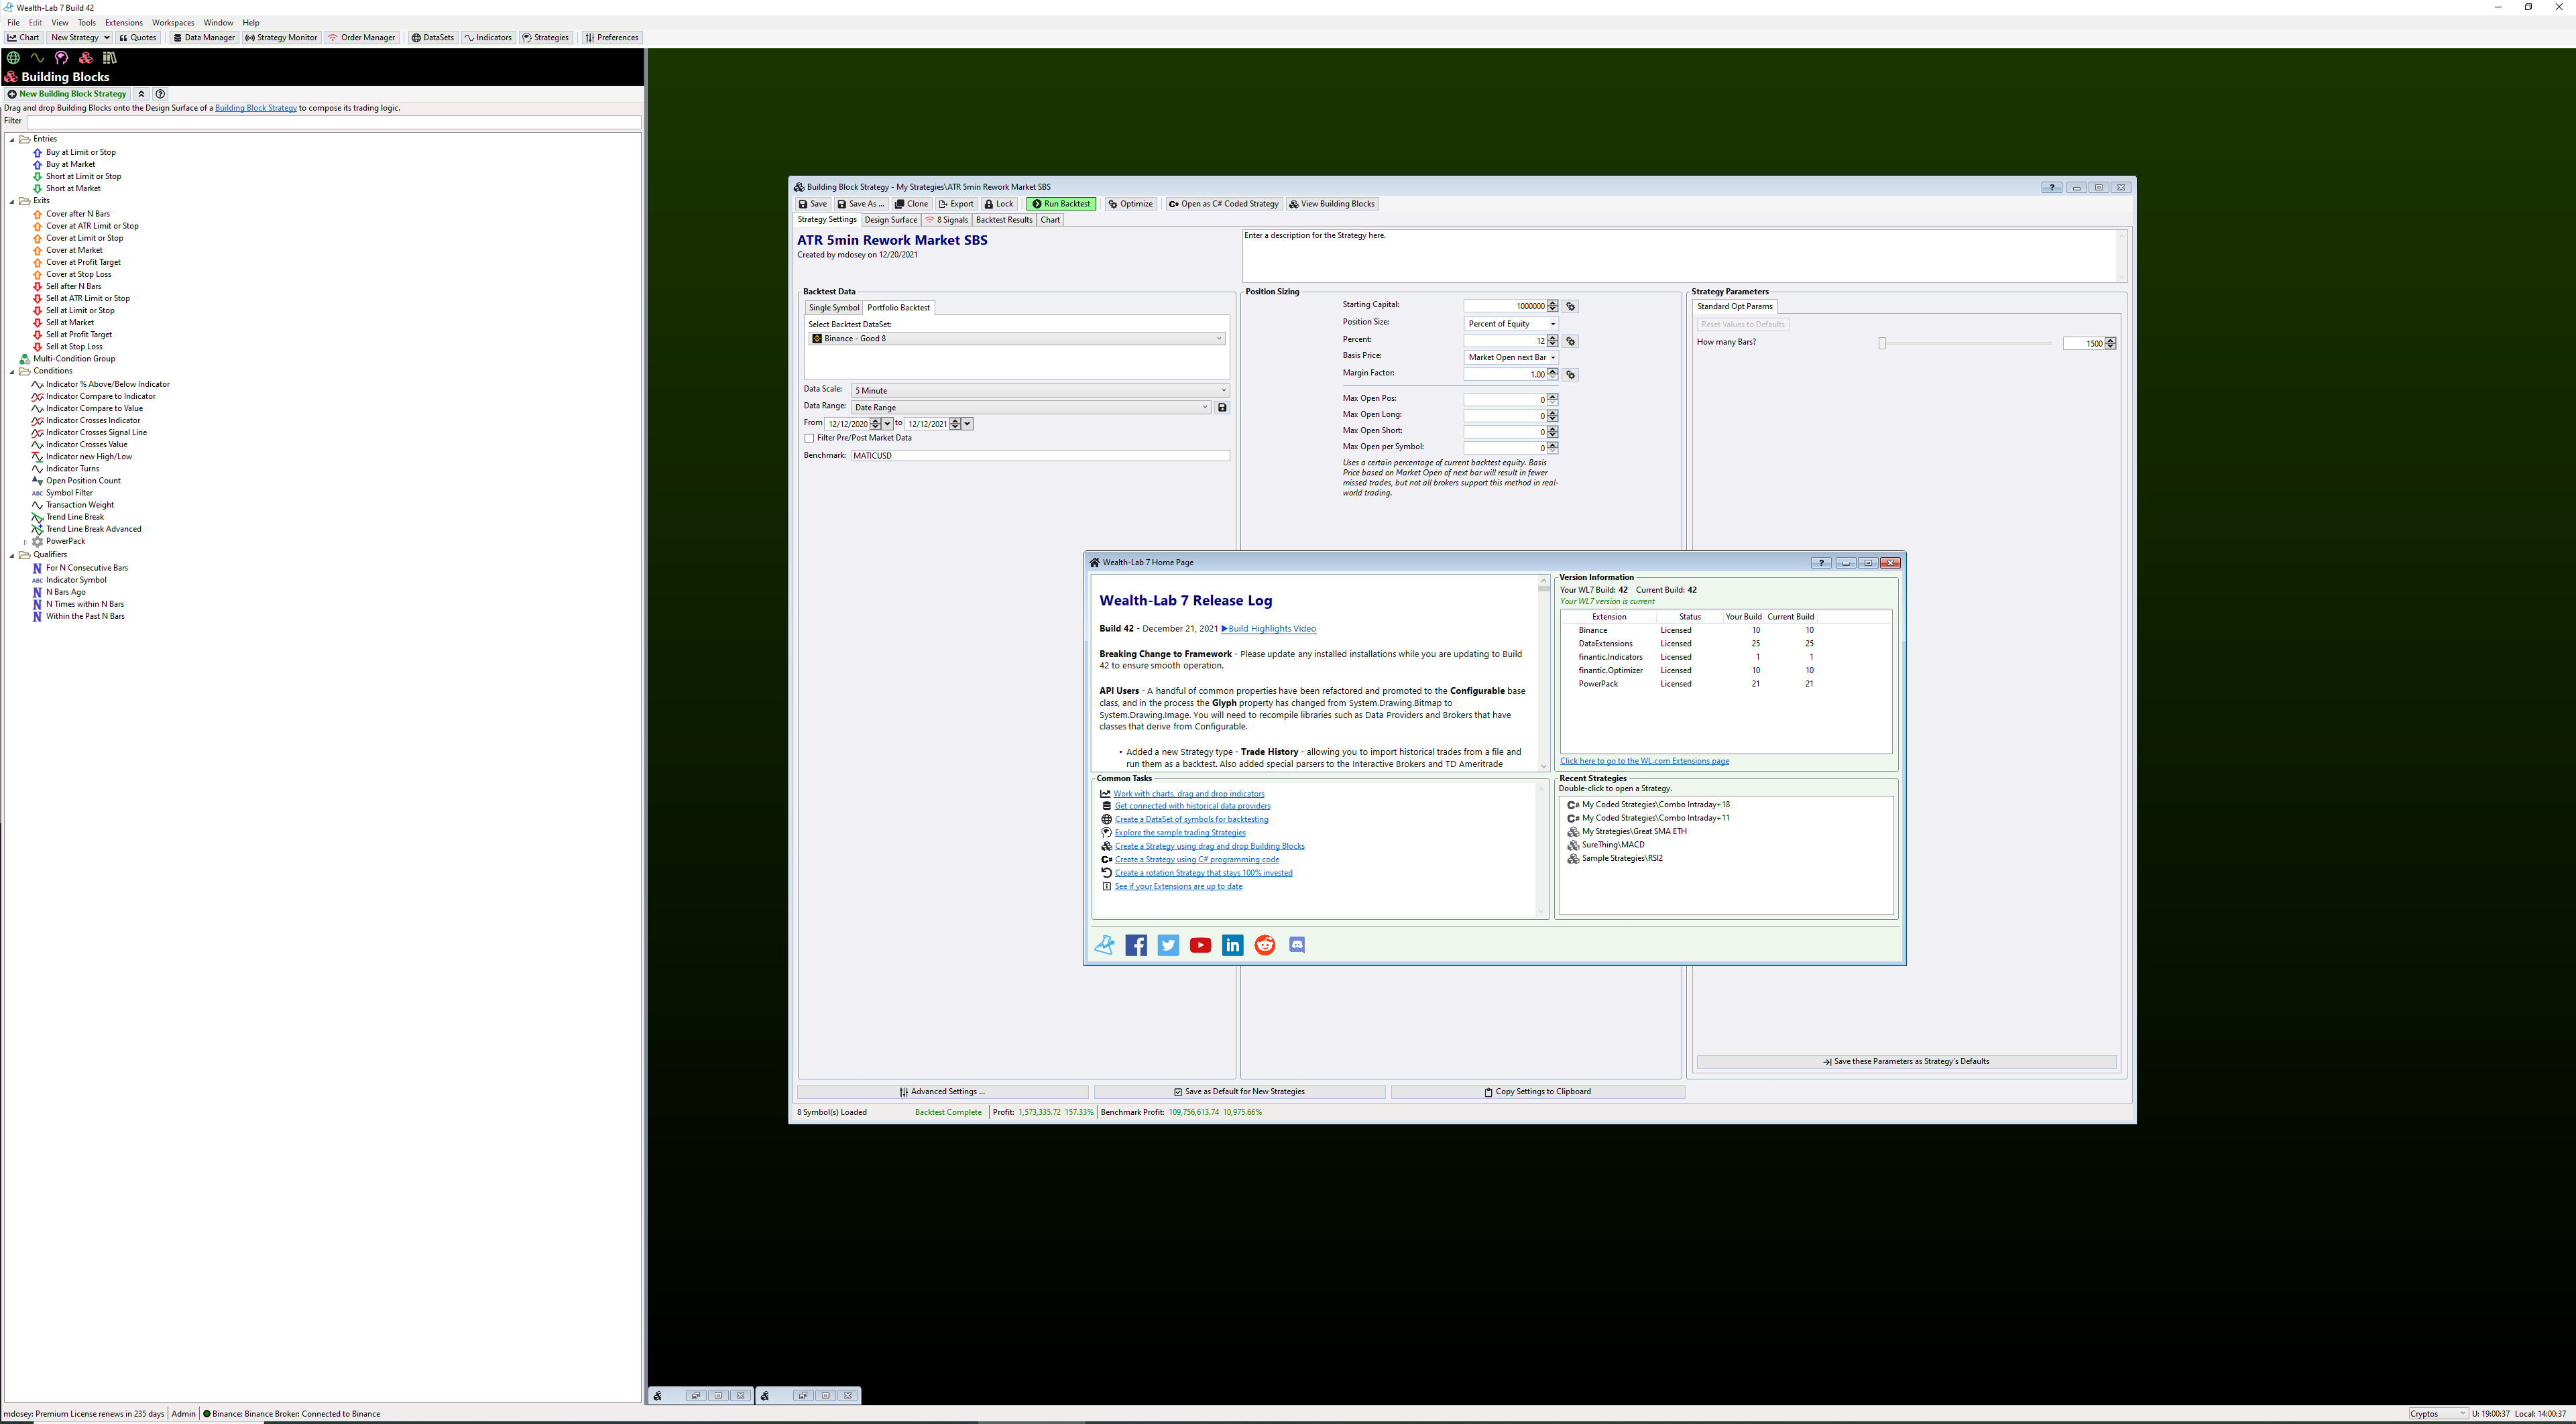Adjust the How many Bars slider thumb

tap(1882, 343)
